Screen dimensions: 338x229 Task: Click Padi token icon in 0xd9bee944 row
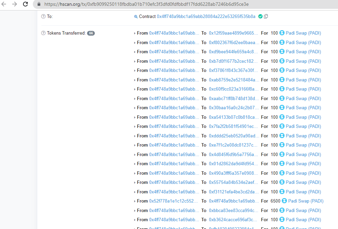[282, 52]
